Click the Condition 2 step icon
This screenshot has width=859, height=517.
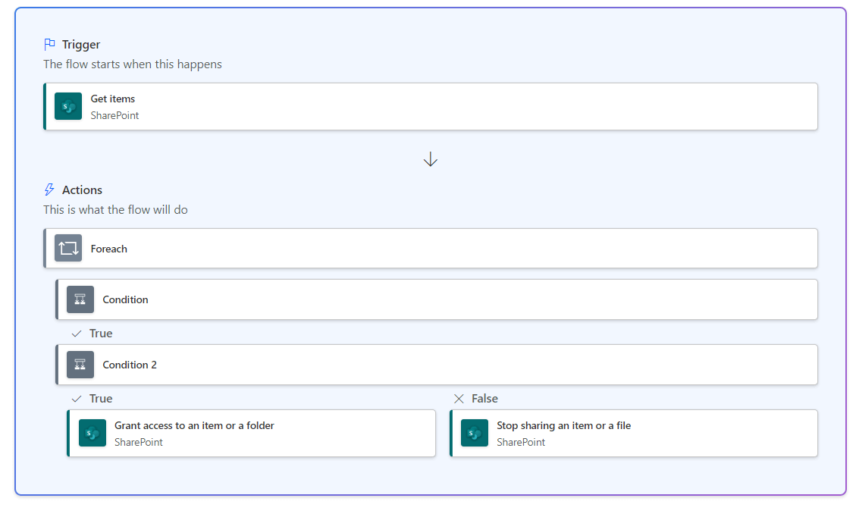coord(80,365)
